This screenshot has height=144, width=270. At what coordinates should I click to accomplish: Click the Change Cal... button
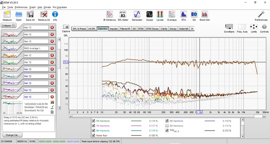click(x=13, y=135)
